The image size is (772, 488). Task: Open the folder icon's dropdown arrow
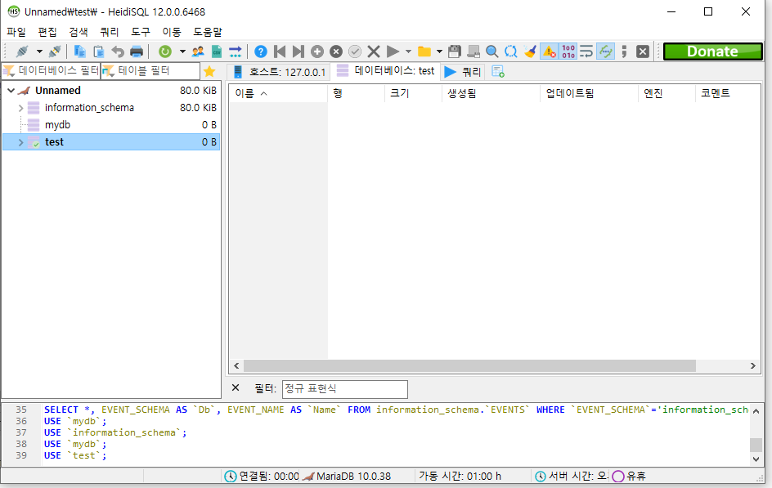pos(439,51)
